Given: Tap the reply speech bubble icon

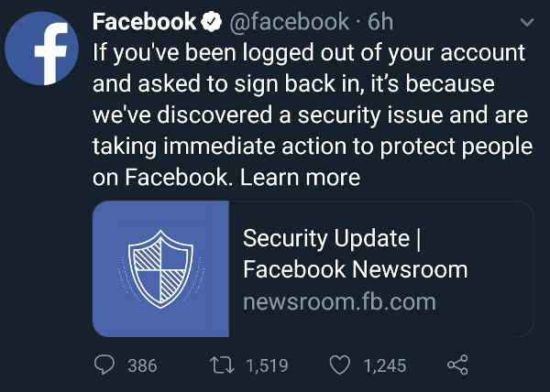Looking at the screenshot, I should pos(104,365).
